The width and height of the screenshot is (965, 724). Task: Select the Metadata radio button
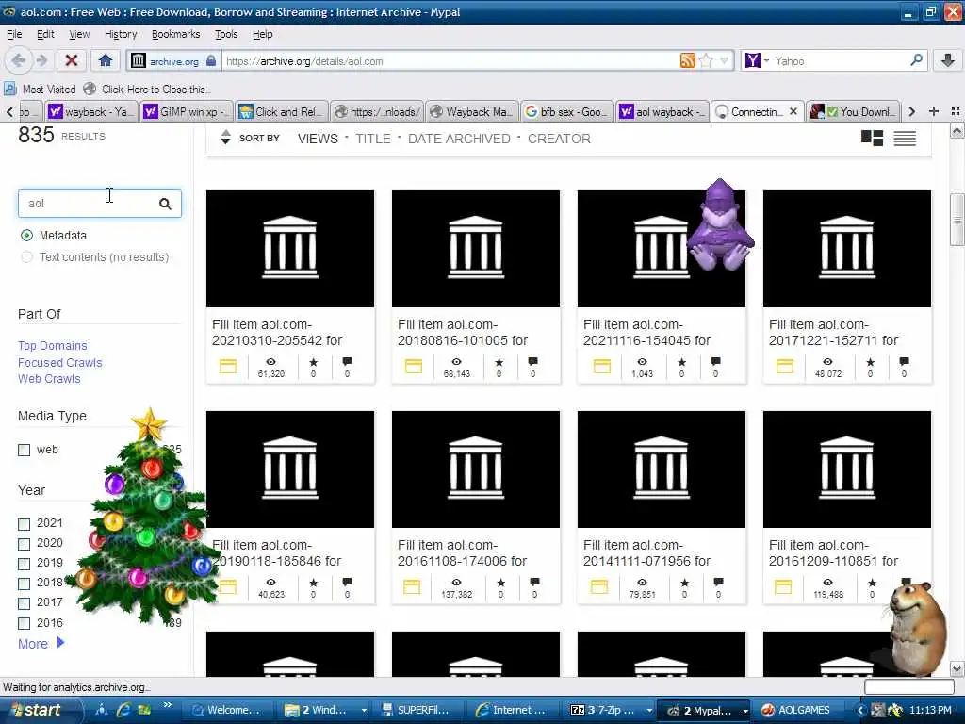(26, 235)
